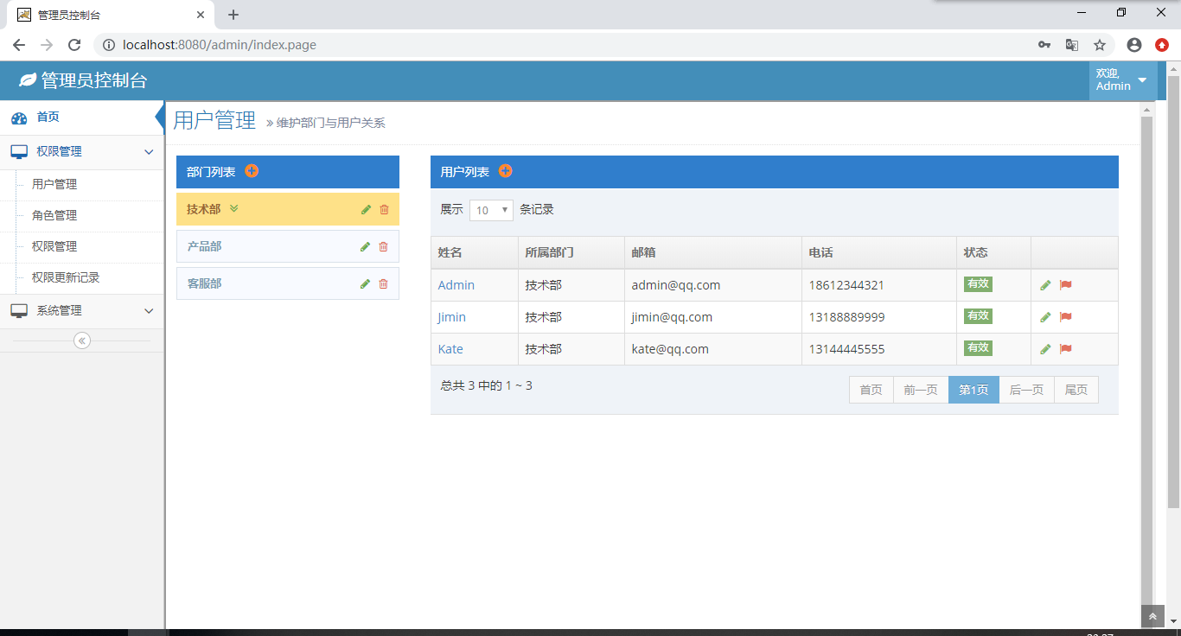Select the 客服部 department row
1181x636 pixels.
(x=288, y=283)
